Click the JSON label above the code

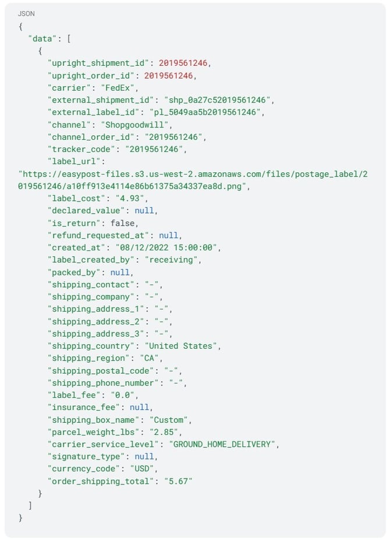[x=26, y=13]
